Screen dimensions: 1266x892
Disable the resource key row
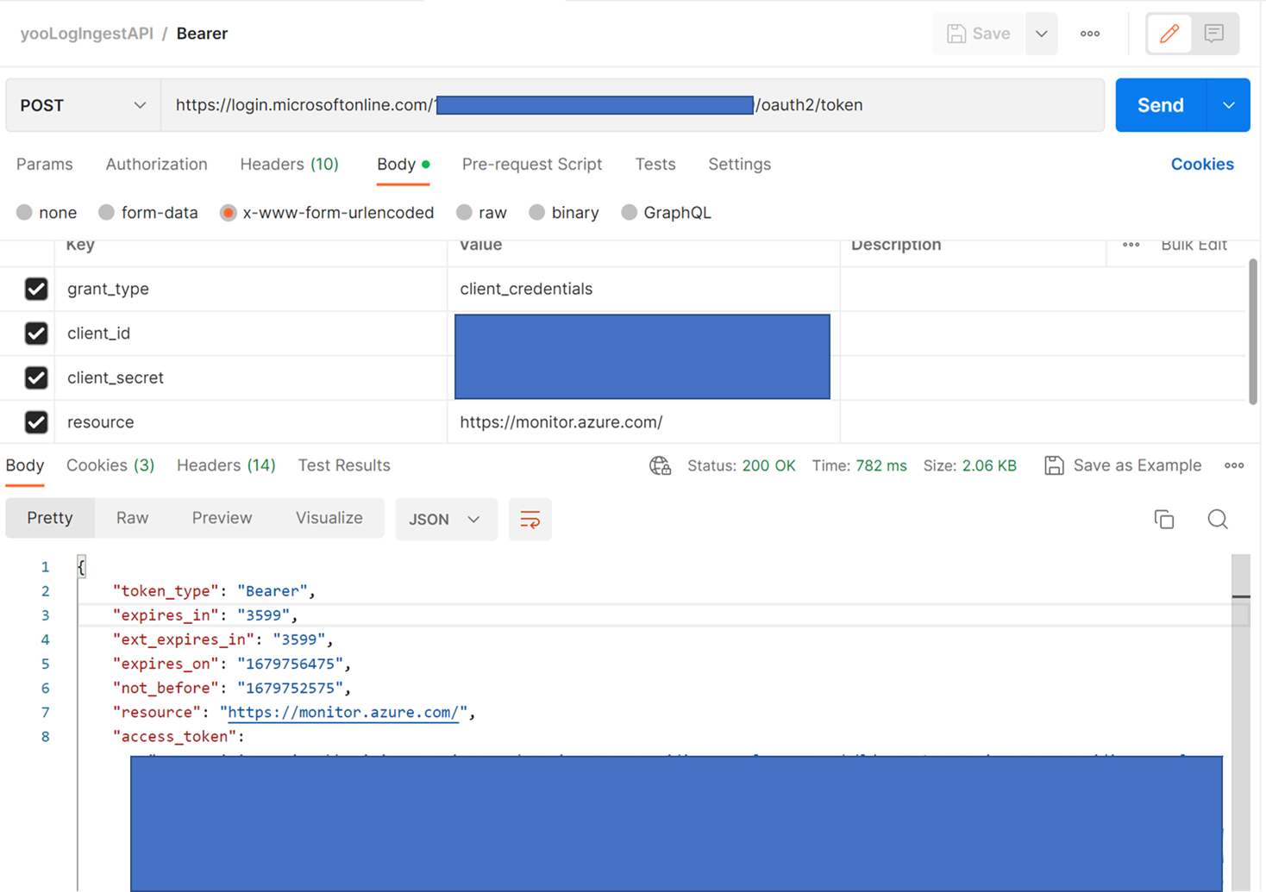pyautogui.click(x=36, y=421)
